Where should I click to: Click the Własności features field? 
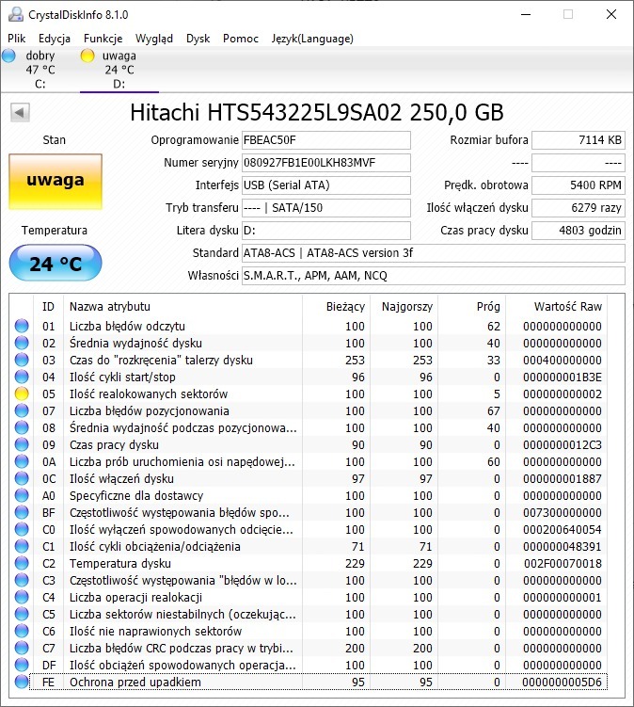434,276
